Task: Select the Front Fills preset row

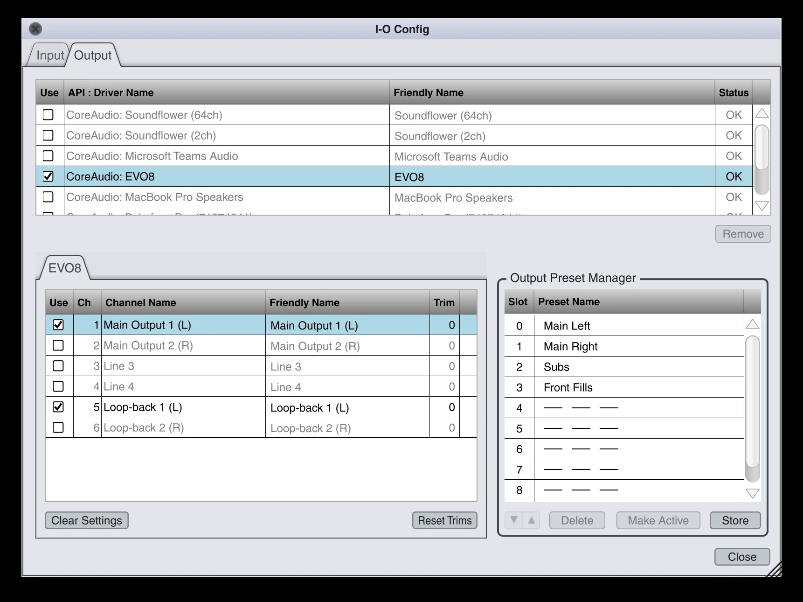Action: (x=624, y=387)
